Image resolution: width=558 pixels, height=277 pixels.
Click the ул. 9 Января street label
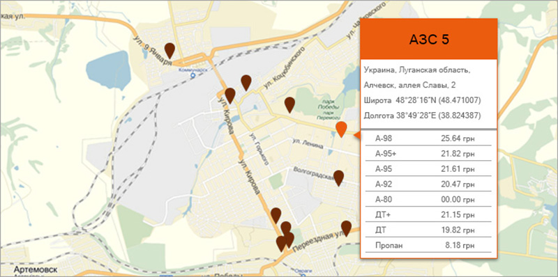(x=153, y=50)
